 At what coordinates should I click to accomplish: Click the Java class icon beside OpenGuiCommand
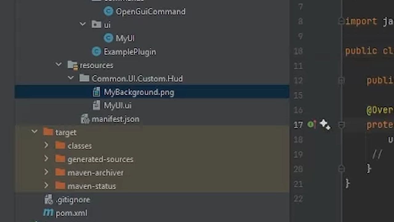[x=108, y=11]
